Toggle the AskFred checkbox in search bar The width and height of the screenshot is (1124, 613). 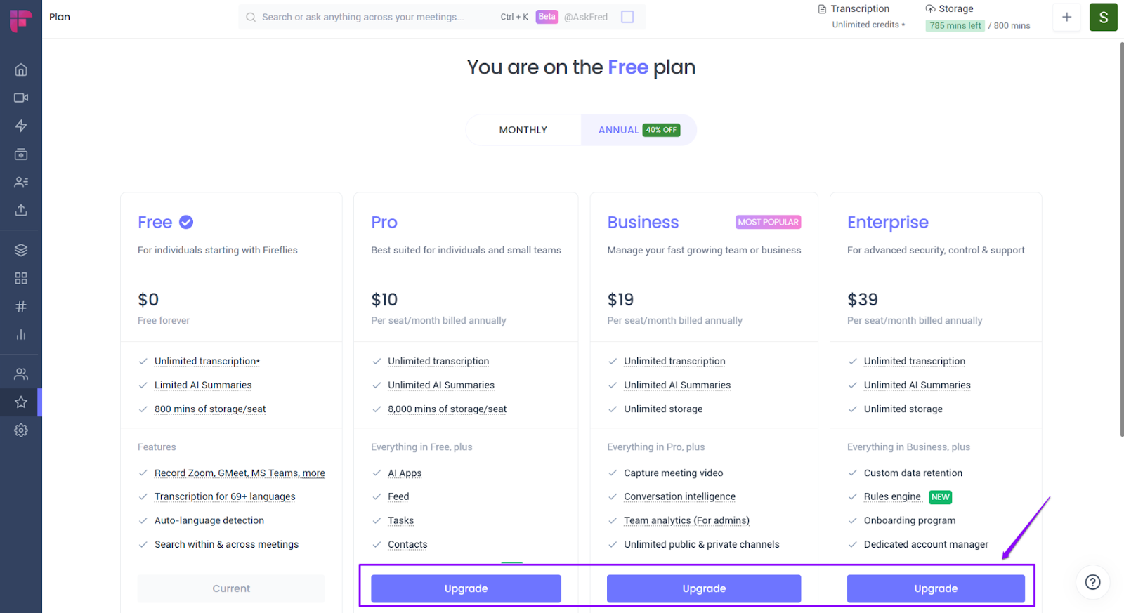click(x=627, y=17)
